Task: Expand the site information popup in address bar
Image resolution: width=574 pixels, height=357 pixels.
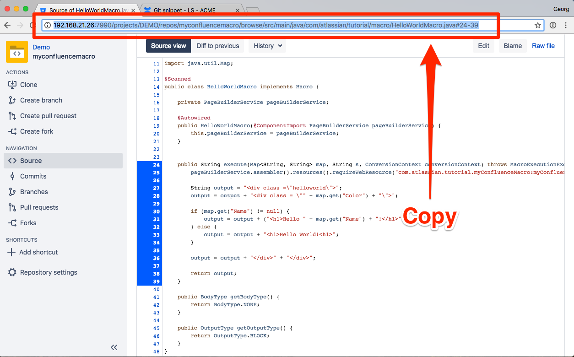Action: pos(49,25)
